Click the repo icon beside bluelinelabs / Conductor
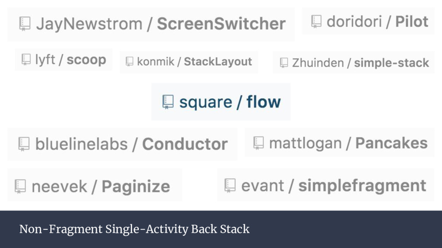 point(24,144)
